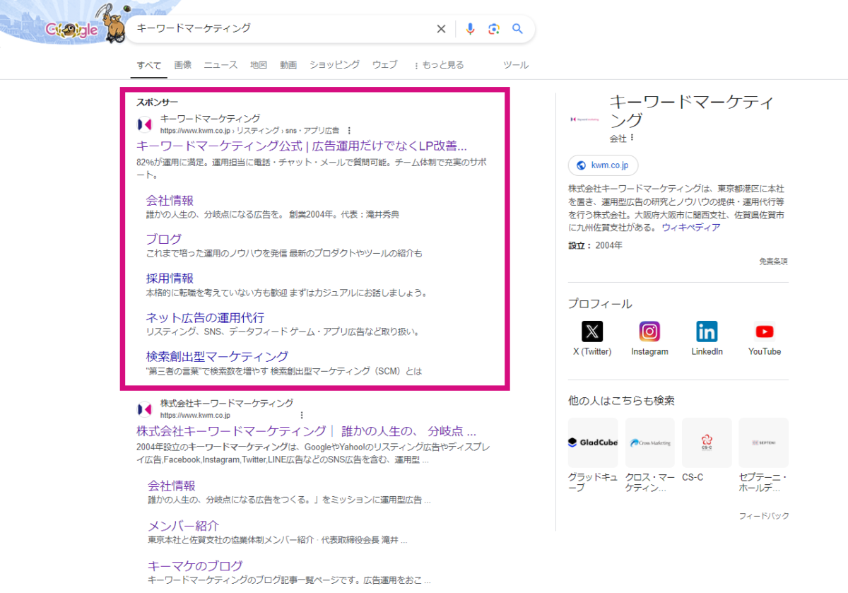Open the YouTube profile icon
This screenshot has height=593, width=848.
point(765,331)
